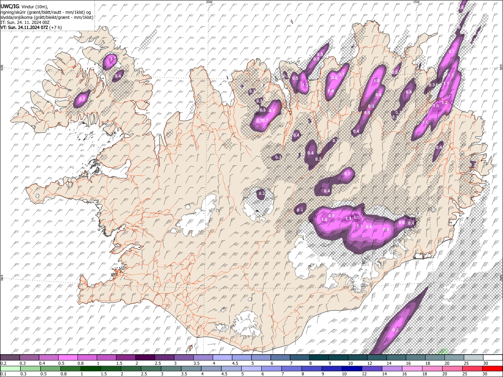This screenshot has width=503, height=377.
Task: Click the '1.6' snowfall value in the northeast
Action: [436, 106]
